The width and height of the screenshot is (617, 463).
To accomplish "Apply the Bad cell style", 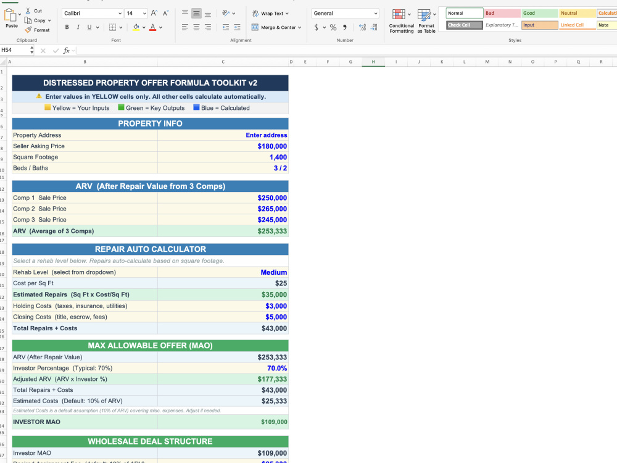I will [x=502, y=14].
